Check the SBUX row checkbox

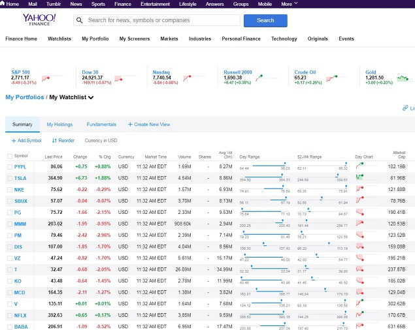pyautogui.click(x=10, y=202)
